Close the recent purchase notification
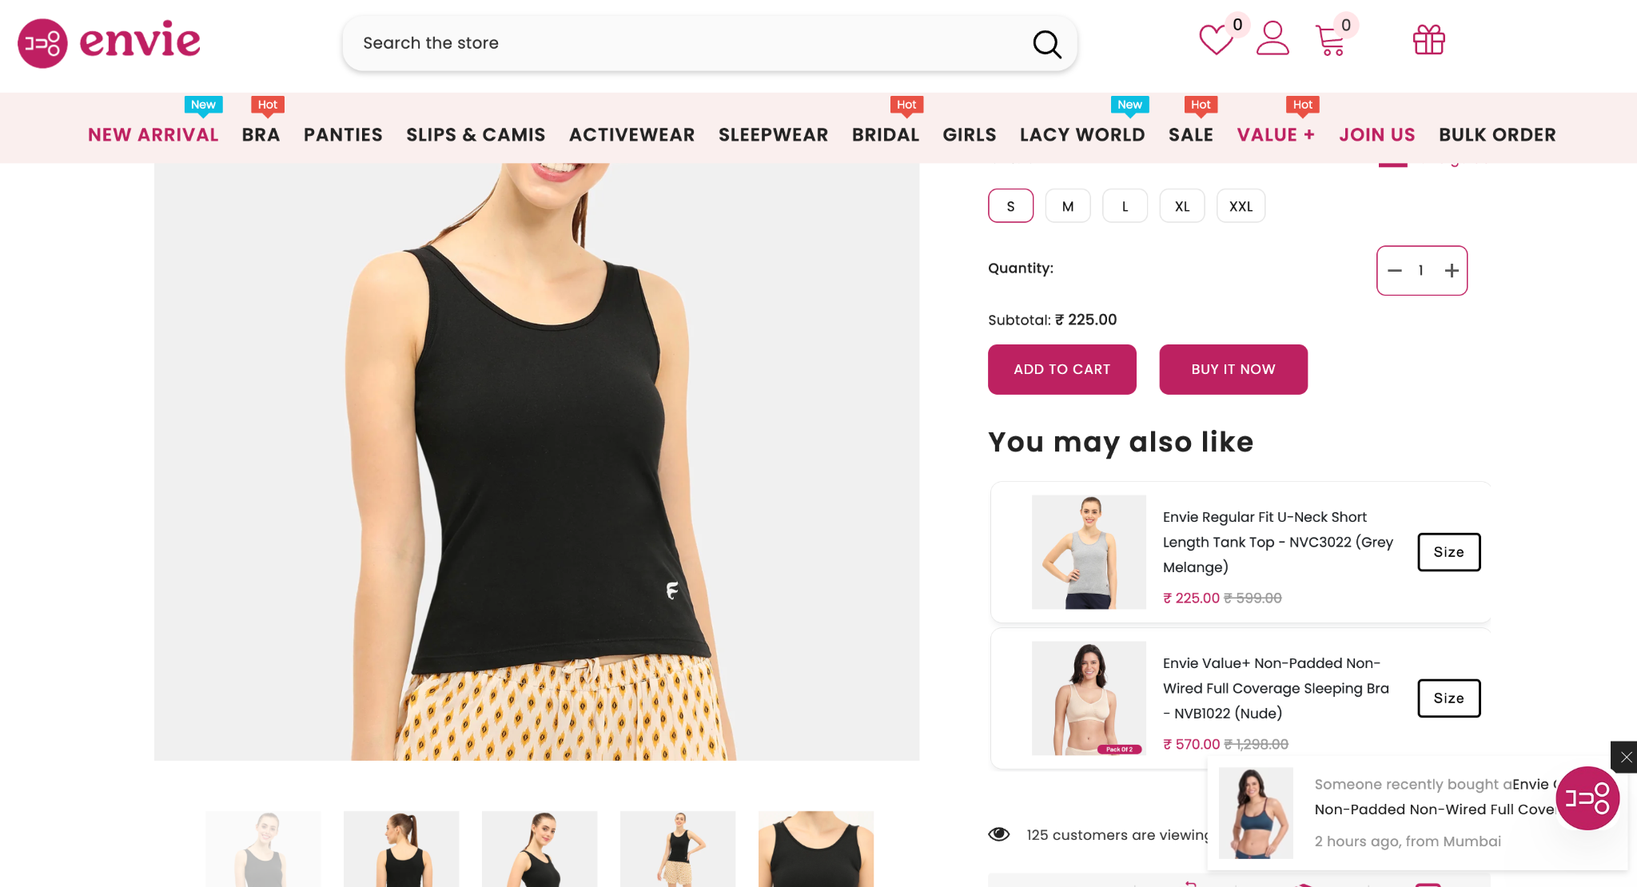1637x887 pixels. tap(1626, 757)
